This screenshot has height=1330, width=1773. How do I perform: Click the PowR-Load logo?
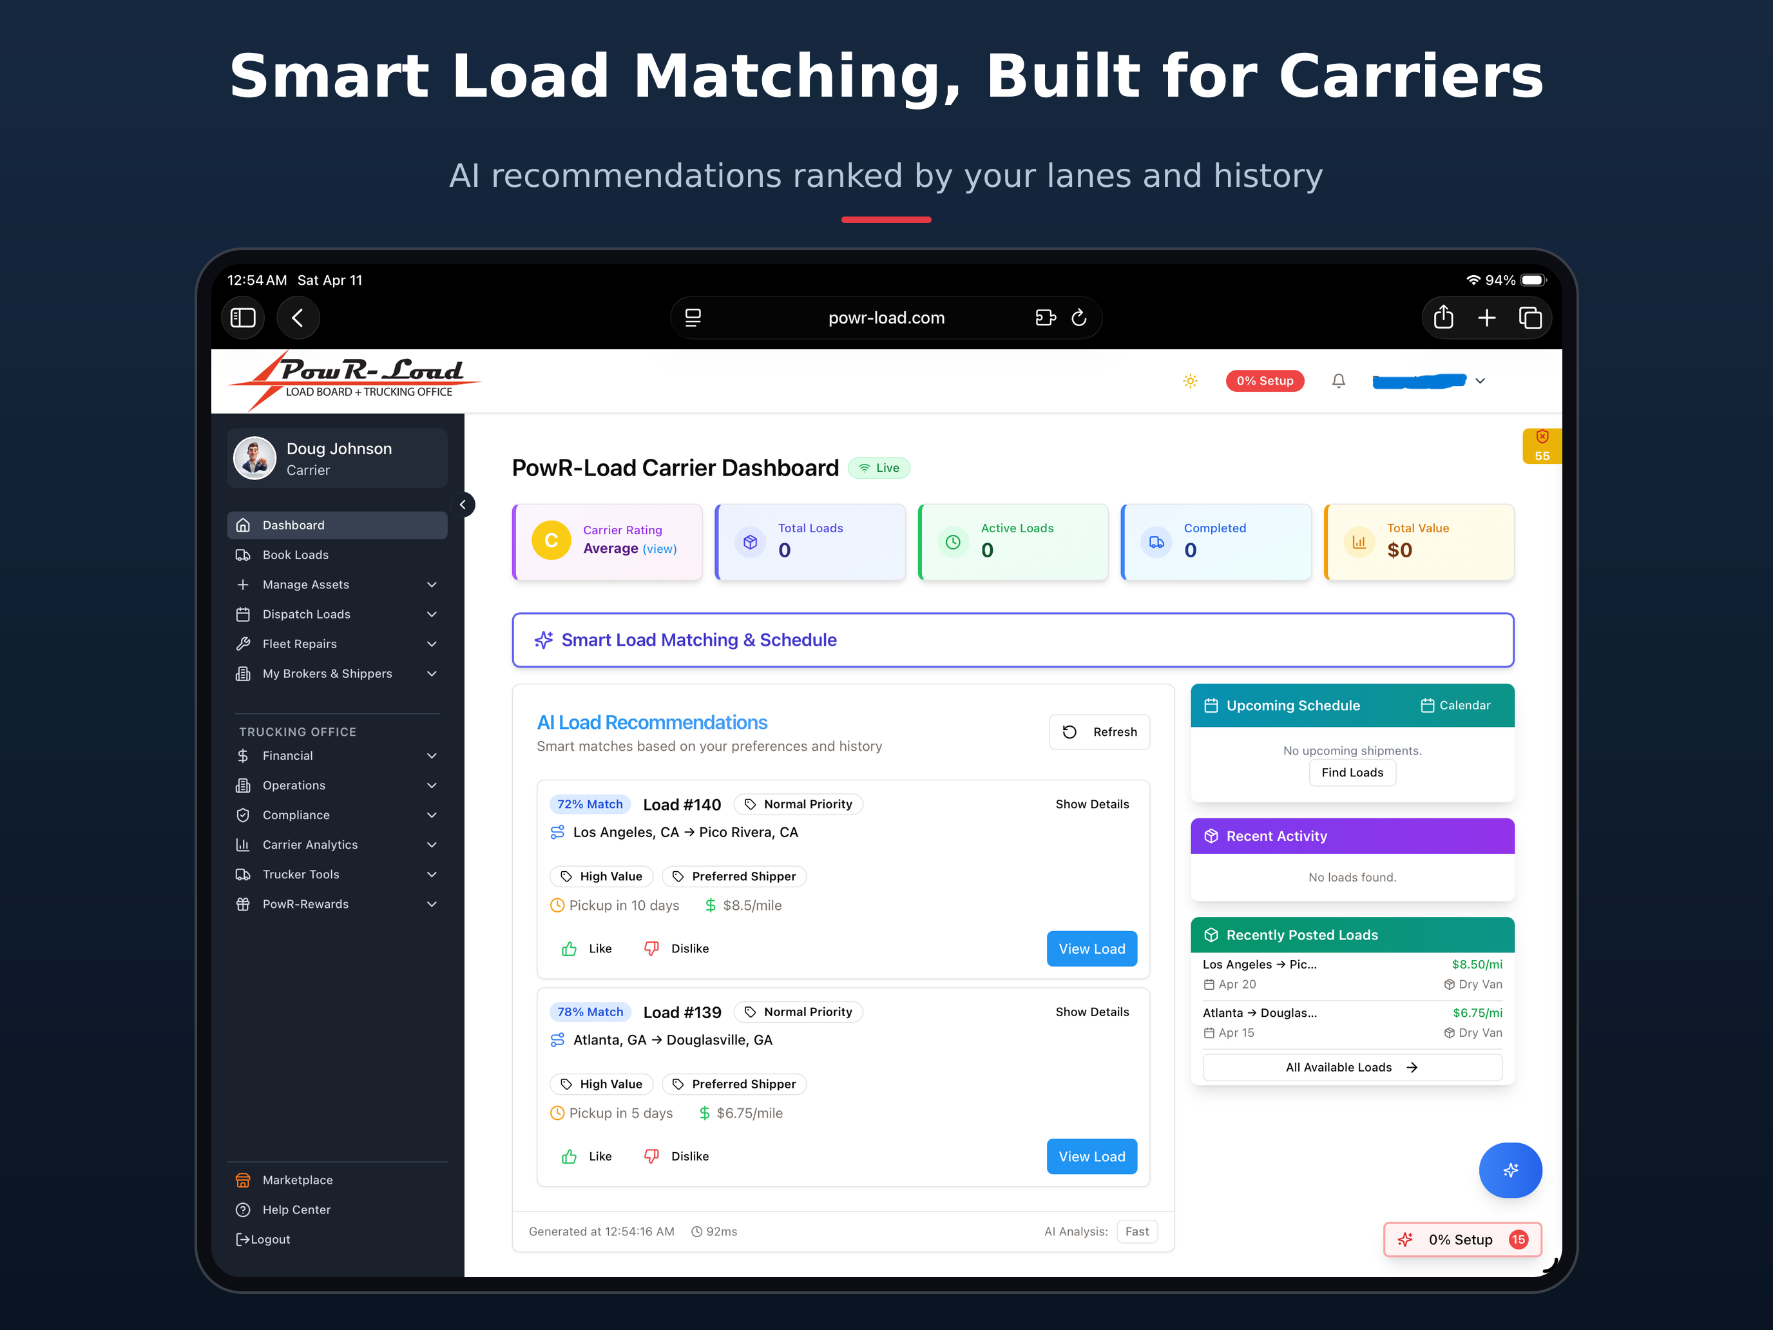[x=355, y=380]
